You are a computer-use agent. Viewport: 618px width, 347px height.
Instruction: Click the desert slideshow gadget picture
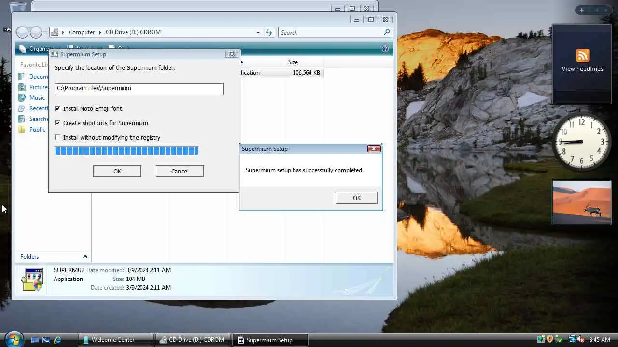coord(582,202)
